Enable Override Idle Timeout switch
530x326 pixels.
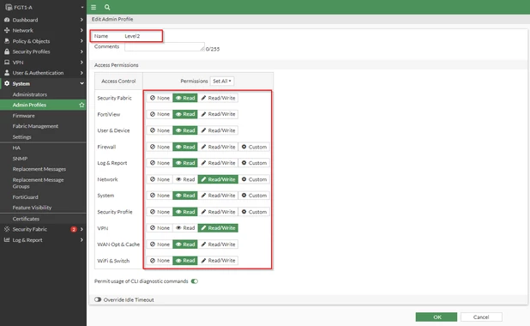tap(98, 299)
